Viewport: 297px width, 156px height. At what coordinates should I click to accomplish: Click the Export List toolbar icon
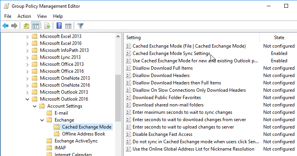[47, 26]
